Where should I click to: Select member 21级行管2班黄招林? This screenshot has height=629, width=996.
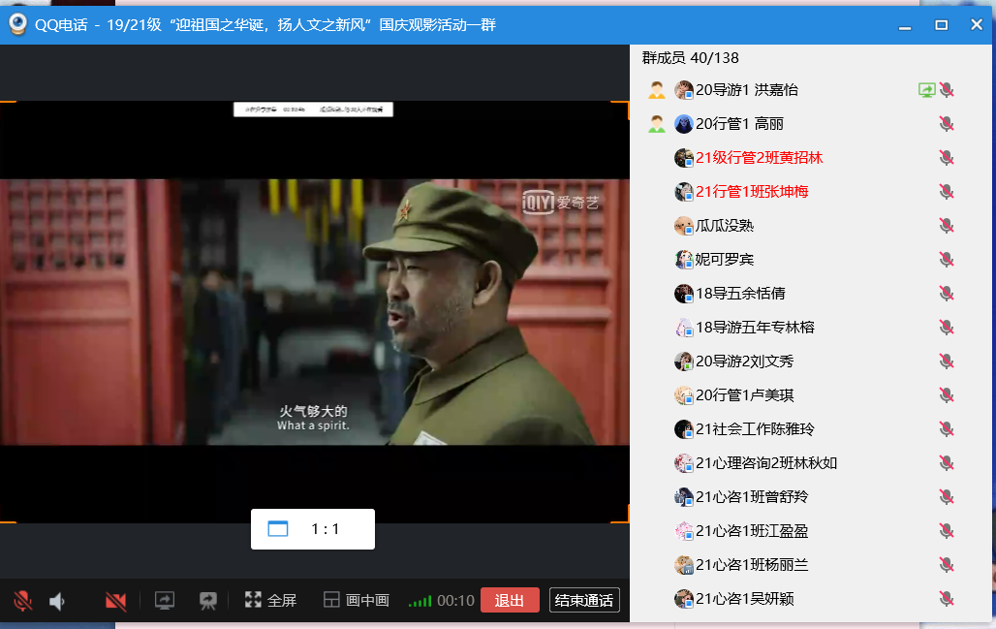(759, 158)
